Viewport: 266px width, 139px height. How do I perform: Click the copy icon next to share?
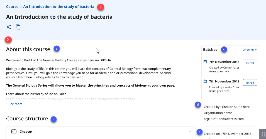[x=18, y=27]
